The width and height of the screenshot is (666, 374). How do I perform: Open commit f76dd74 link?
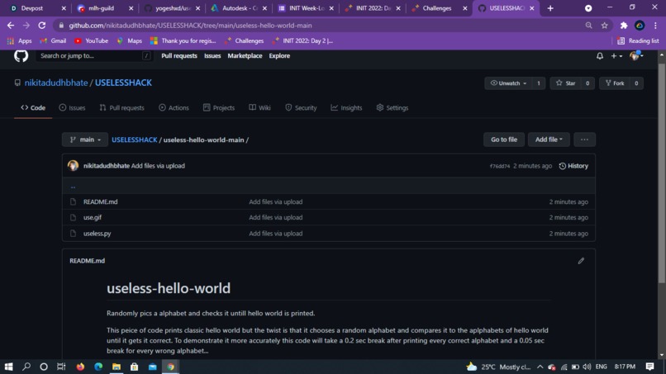click(x=499, y=167)
